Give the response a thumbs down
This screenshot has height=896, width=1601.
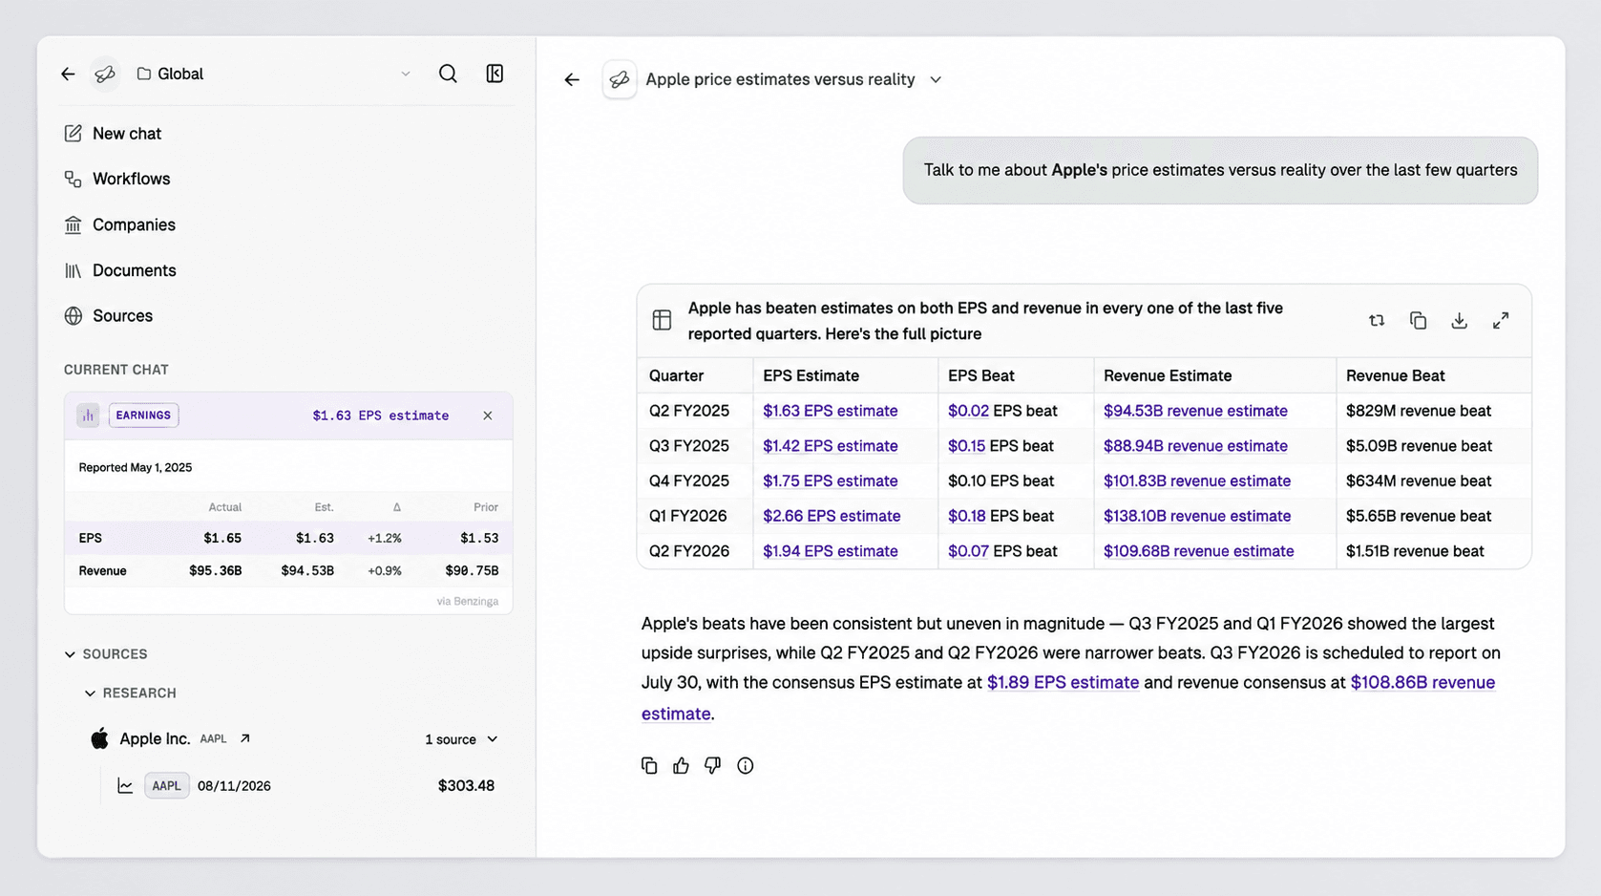[x=712, y=765]
